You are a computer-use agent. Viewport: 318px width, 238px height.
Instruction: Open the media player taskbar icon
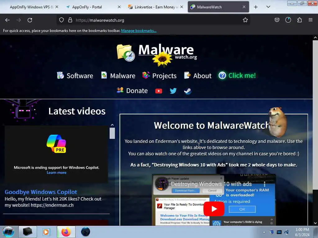click(46, 232)
